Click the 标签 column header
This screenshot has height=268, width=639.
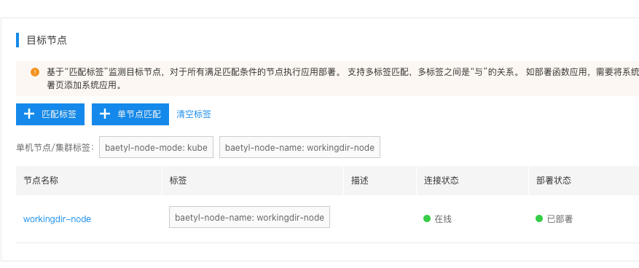(178, 181)
